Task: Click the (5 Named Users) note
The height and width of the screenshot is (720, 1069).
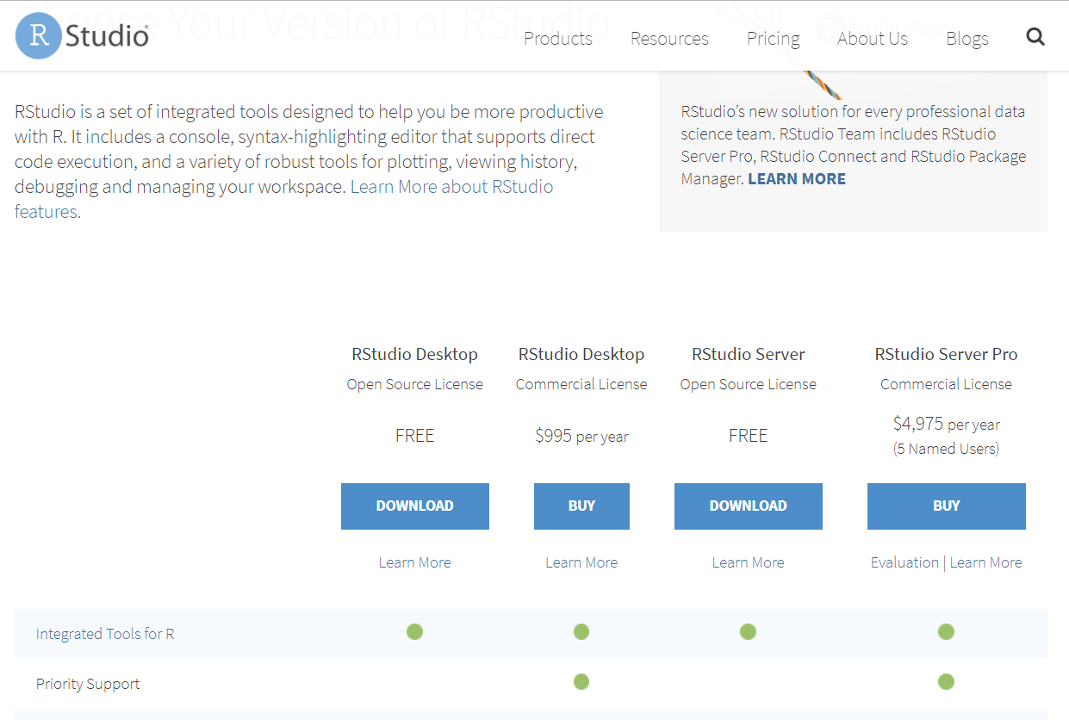Action: tap(947, 449)
